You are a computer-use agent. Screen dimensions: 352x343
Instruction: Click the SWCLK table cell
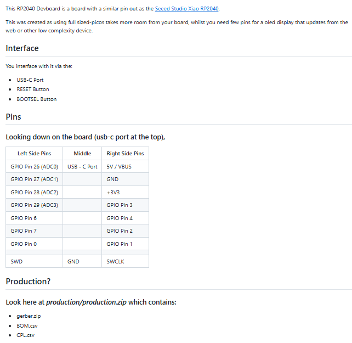click(115, 262)
